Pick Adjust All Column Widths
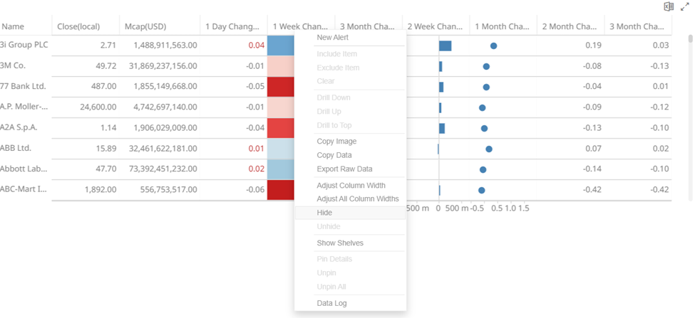Viewport: 695px width, 318px height. coord(357,199)
